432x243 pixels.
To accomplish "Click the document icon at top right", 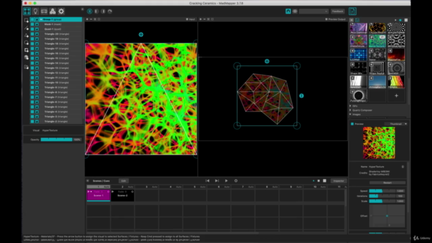I will (352, 11).
